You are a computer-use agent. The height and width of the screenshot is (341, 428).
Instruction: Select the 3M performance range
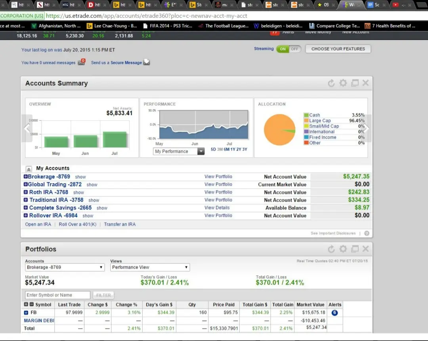click(x=220, y=150)
